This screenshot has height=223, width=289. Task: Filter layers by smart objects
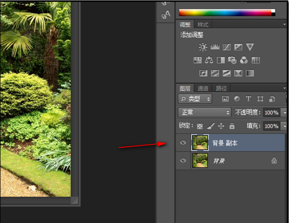pyautogui.click(x=272, y=99)
